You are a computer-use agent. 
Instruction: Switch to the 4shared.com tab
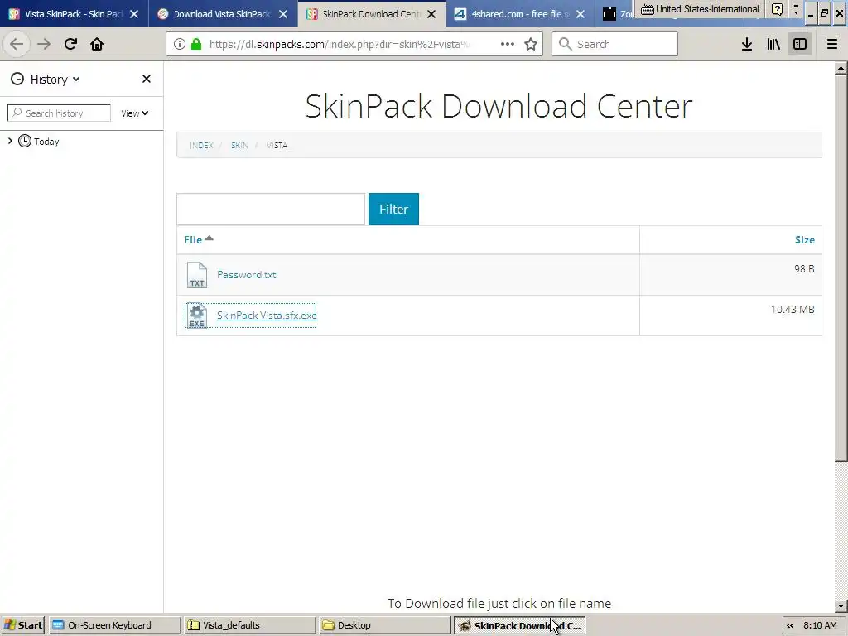point(520,14)
